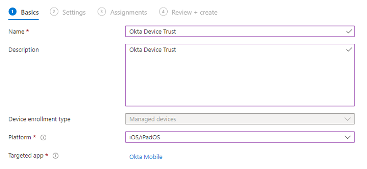Viewport: 367px width, 169px height.
Task: Open the Device enrollment type dropdown
Action: point(240,119)
